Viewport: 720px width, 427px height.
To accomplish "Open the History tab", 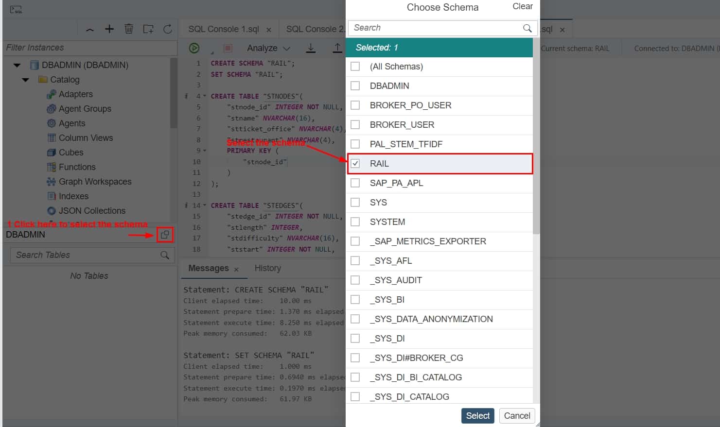I will click(x=268, y=268).
